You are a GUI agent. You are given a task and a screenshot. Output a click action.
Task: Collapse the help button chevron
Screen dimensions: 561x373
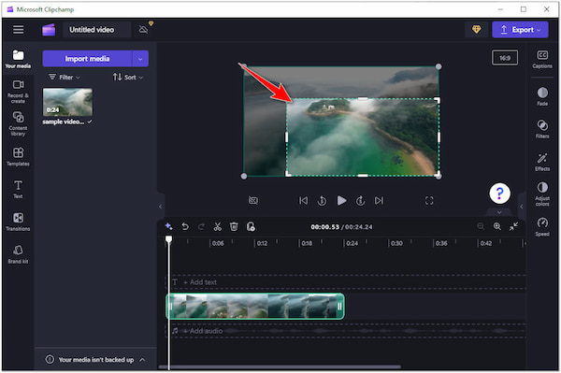pyautogui.click(x=499, y=212)
